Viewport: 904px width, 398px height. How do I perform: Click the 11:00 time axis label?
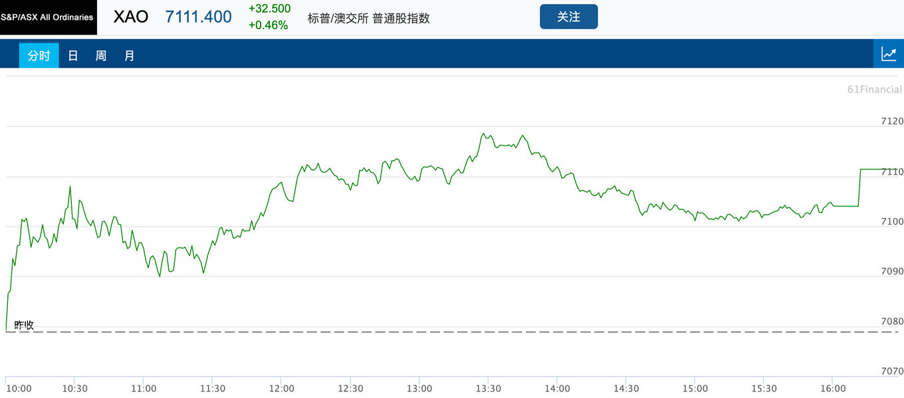coord(144,389)
